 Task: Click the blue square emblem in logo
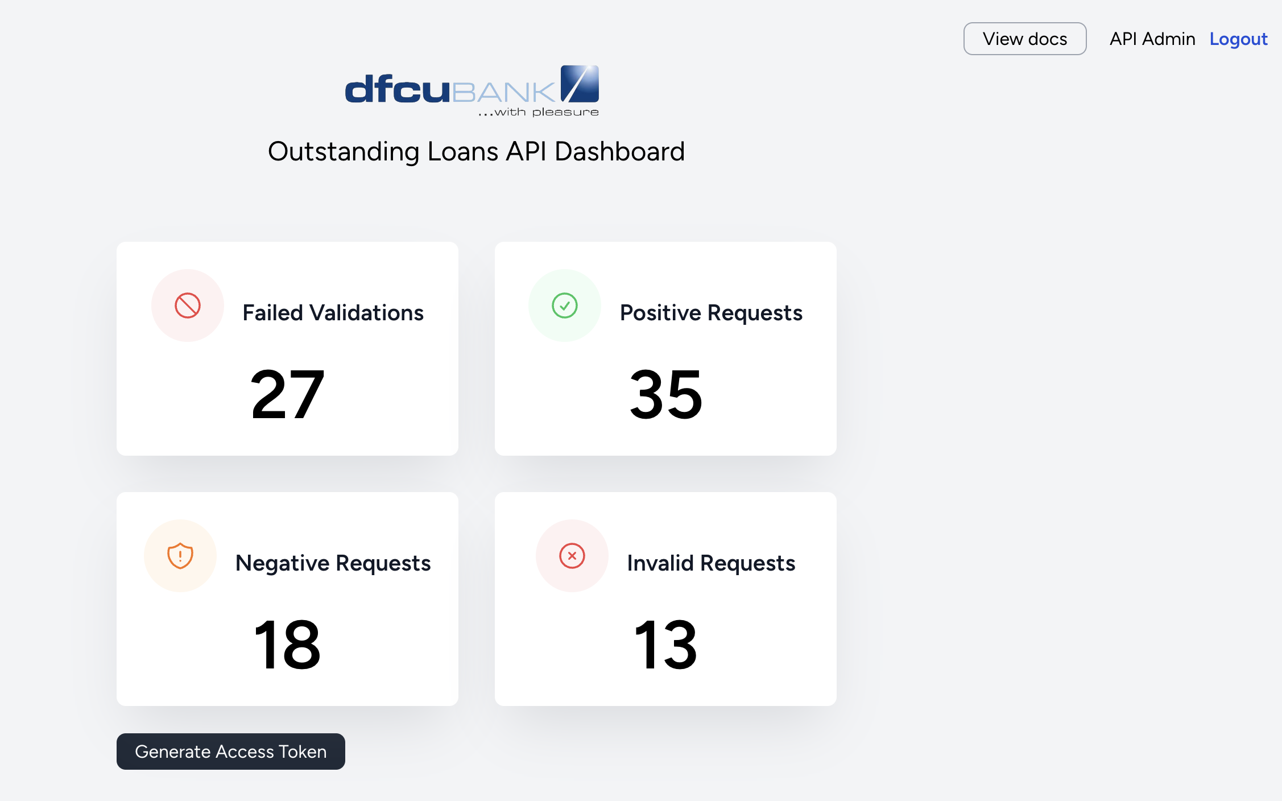pos(580,84)
